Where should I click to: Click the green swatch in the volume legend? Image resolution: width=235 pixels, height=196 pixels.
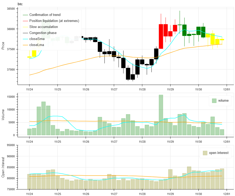pos(214,101)
